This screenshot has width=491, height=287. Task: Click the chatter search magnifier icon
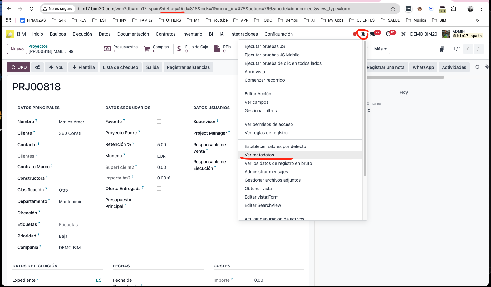coord(478,67)
